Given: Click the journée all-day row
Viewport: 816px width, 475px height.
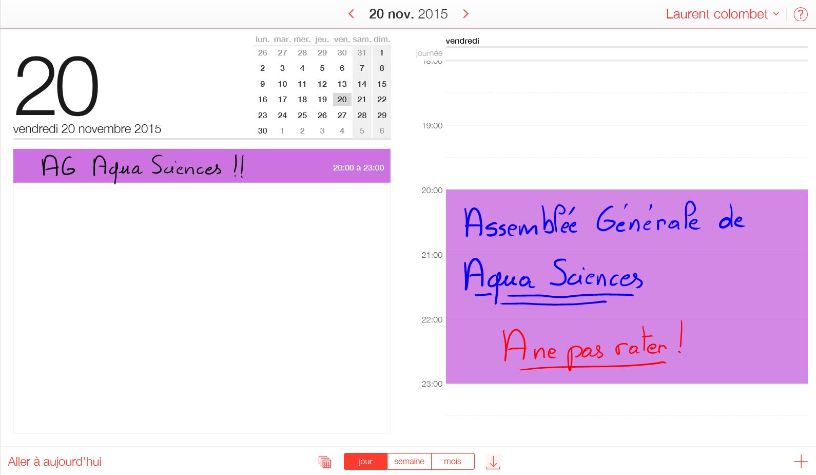Looking at the screenshot, I should (626, 53).
